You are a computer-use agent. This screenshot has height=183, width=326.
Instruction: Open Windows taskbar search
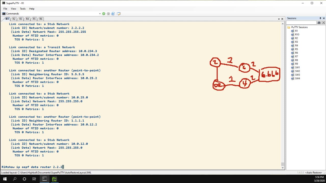[x=15, y=179]
